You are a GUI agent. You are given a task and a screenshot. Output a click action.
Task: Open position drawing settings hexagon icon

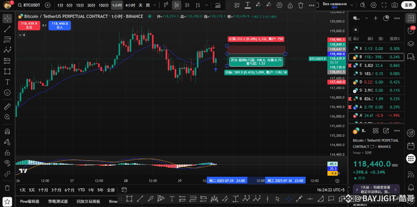pos(280,5)
